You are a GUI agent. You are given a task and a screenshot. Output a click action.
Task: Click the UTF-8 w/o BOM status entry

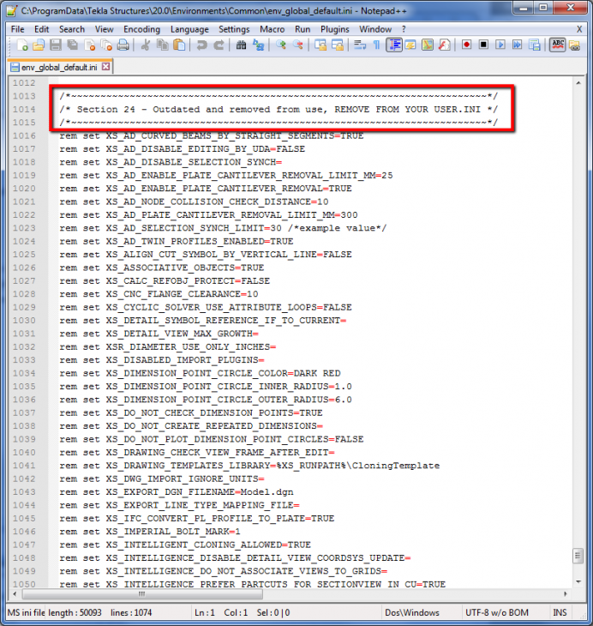497,612
